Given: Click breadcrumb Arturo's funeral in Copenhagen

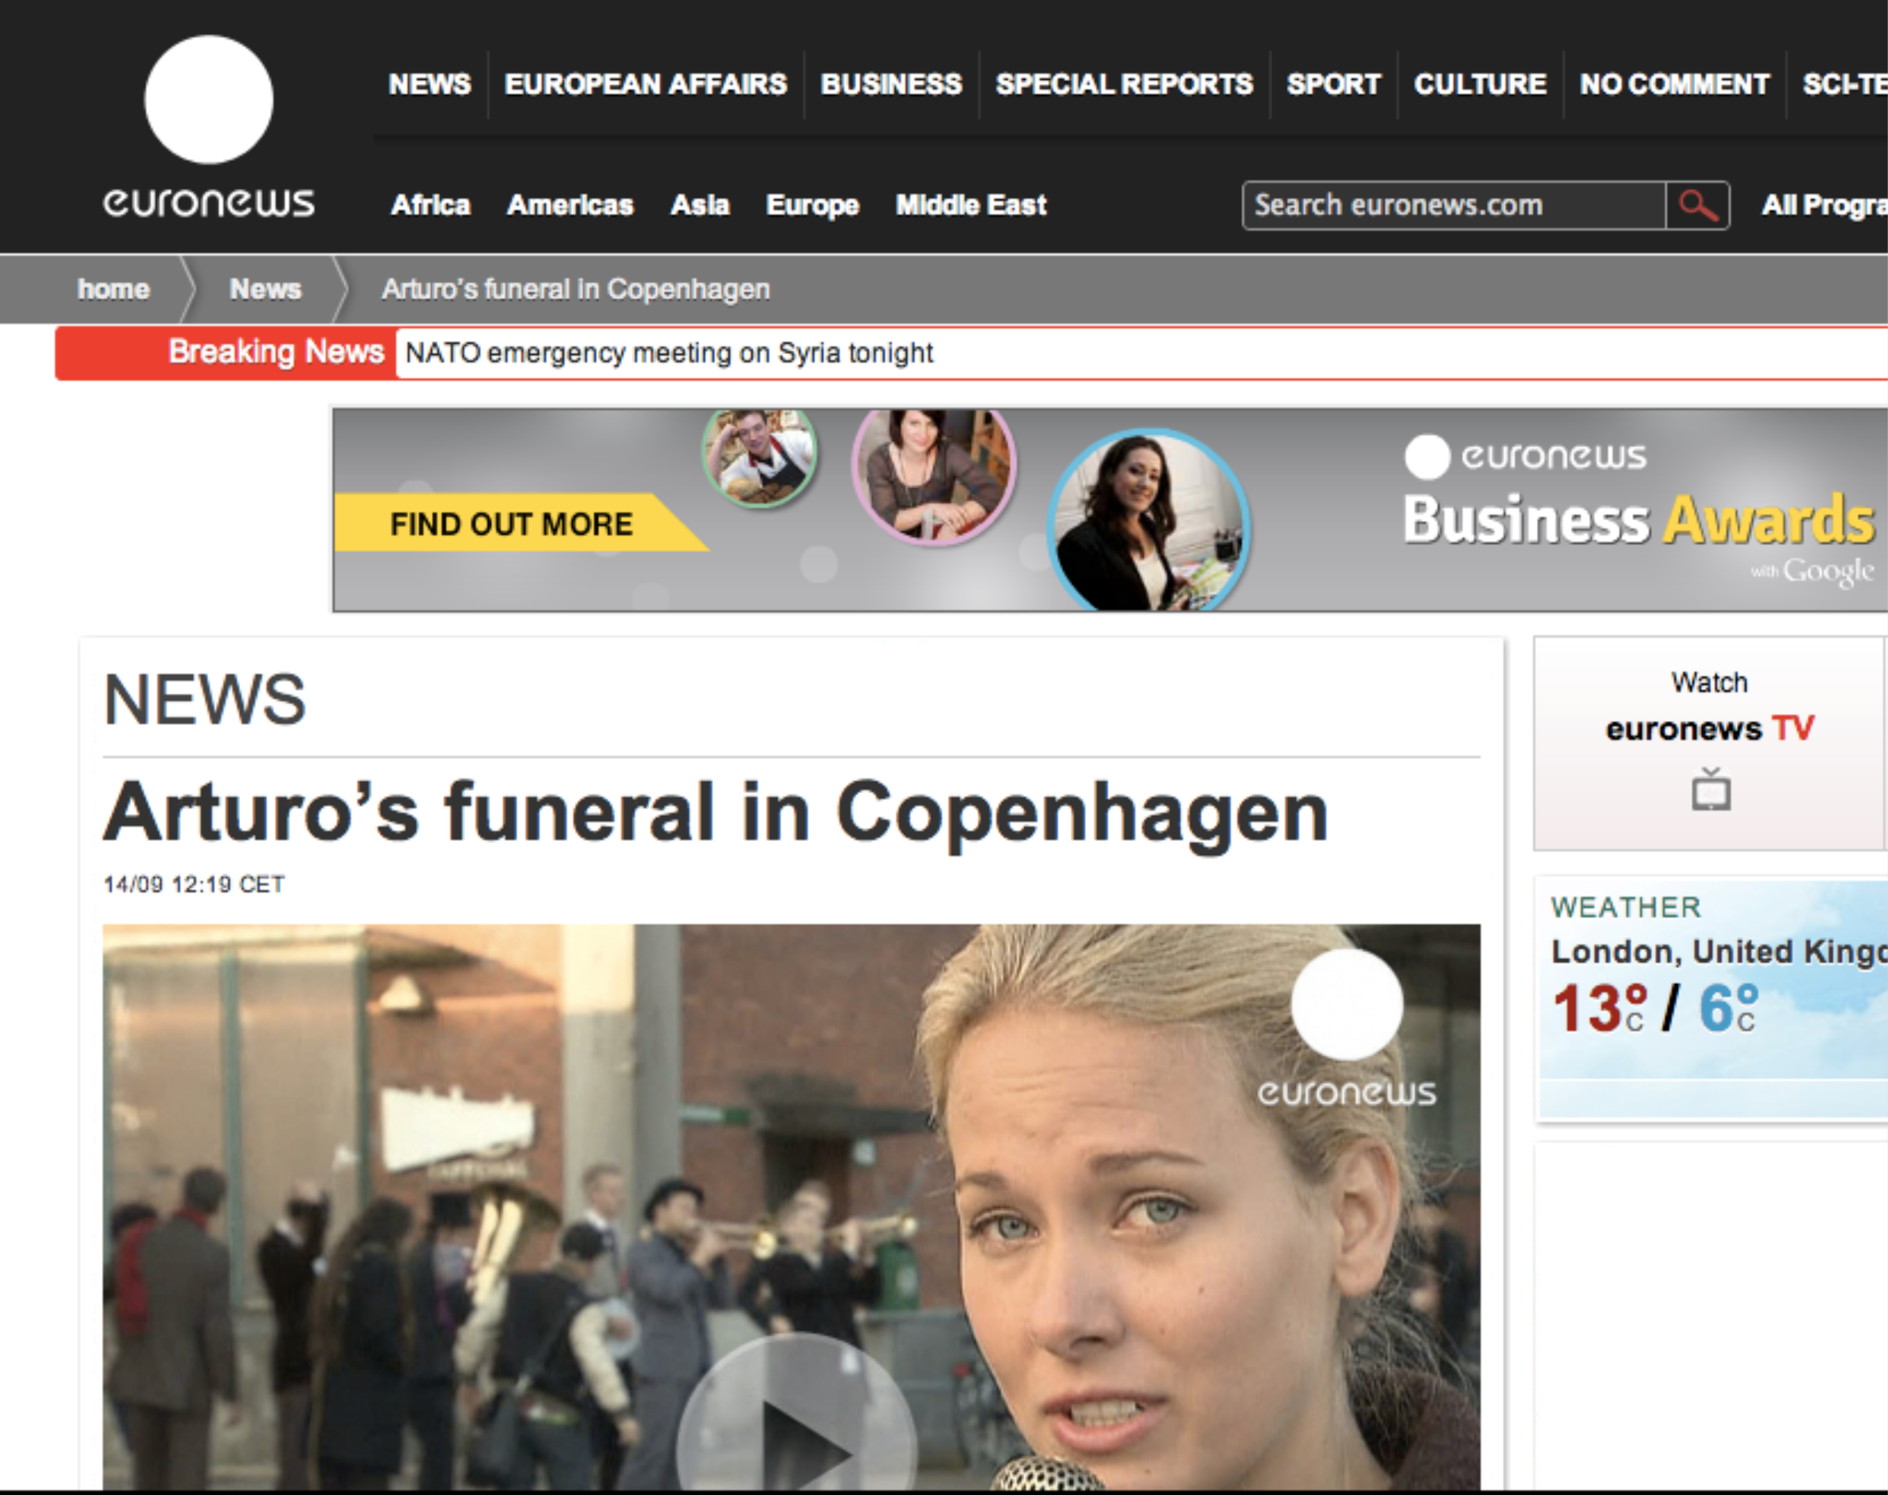Looking at the screenshot, I should pos(576,289).
